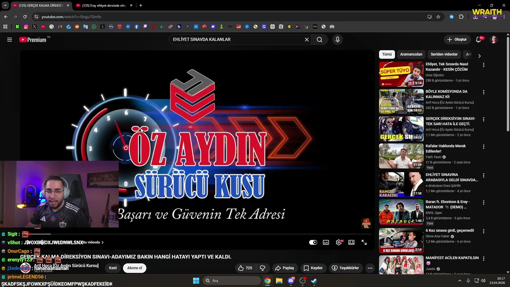Click the page vertical scrollbar
This screenshot has height=287, width=510.
click(x=508, y=84)
